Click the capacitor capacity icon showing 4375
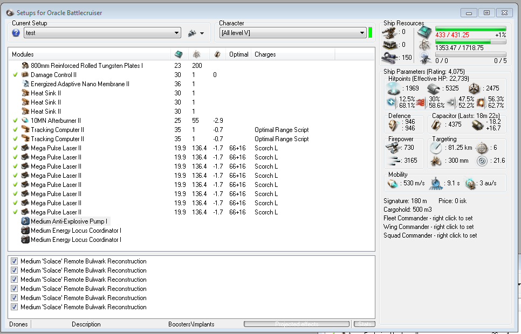The height and width of the screenshot is (334, 521). pos(436,125)
